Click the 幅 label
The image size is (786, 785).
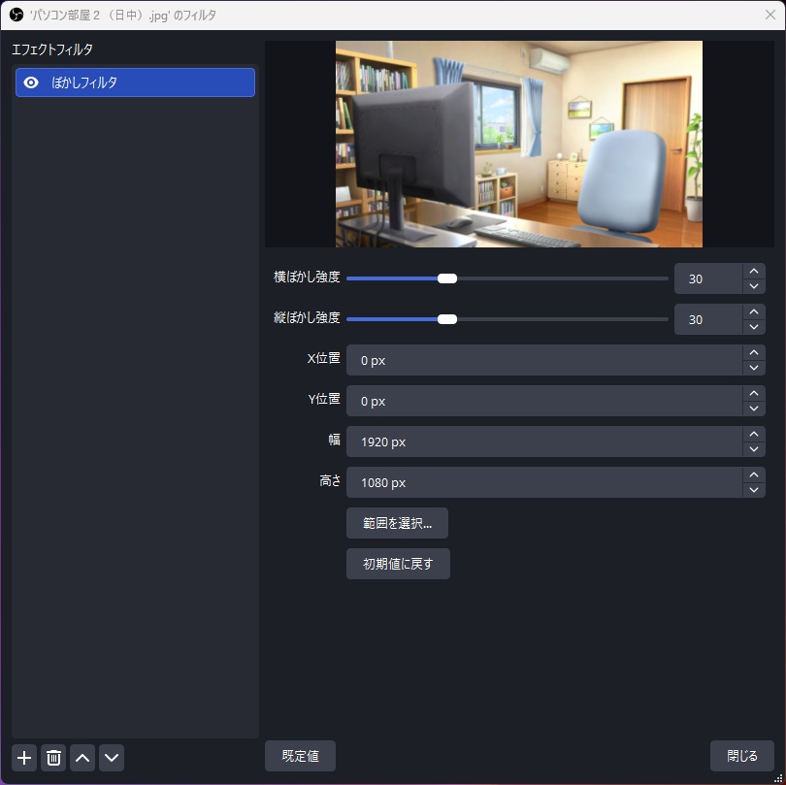(x=335, y=441)
